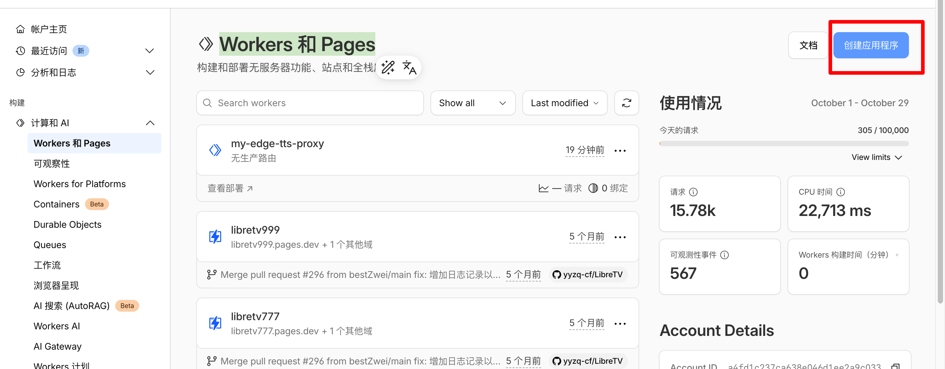
Task: Click the 创建应用程序 button
Action: point(871,45)
